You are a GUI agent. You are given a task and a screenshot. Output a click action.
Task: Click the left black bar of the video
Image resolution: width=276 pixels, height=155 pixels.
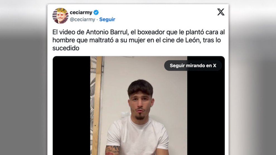click(71, 105)
